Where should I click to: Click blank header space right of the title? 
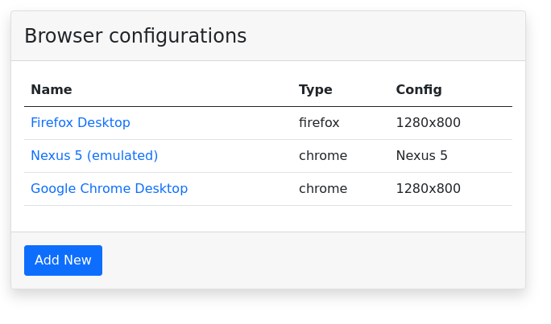[387, 36]
